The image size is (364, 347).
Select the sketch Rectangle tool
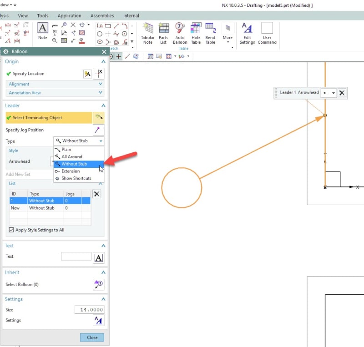[108, 26]
